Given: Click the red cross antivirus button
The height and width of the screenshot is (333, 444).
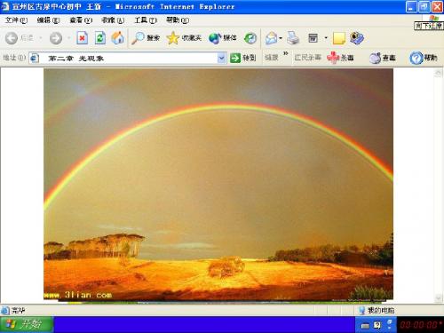Looking at the screenshot, I should (340, 58).
